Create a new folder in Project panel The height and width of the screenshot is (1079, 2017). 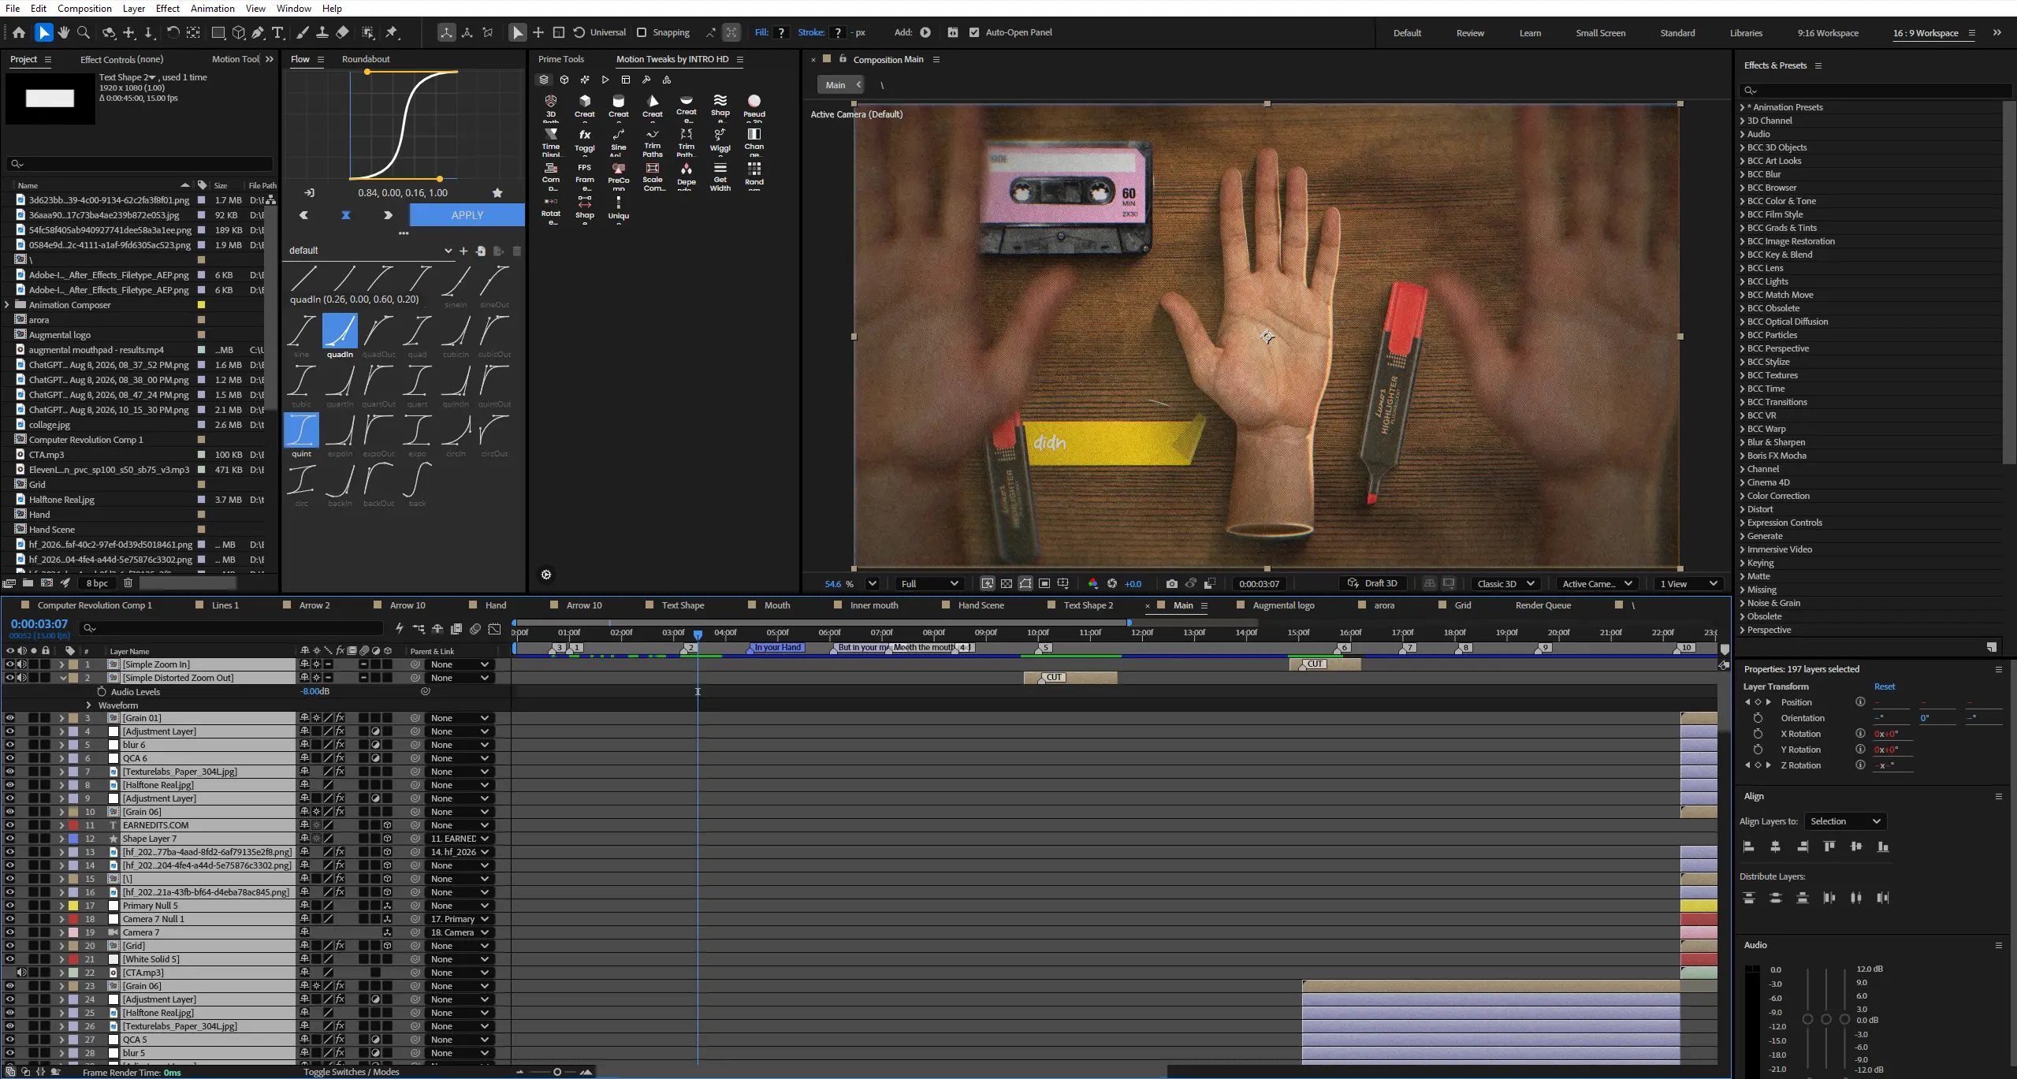click(x=28, y=583)
